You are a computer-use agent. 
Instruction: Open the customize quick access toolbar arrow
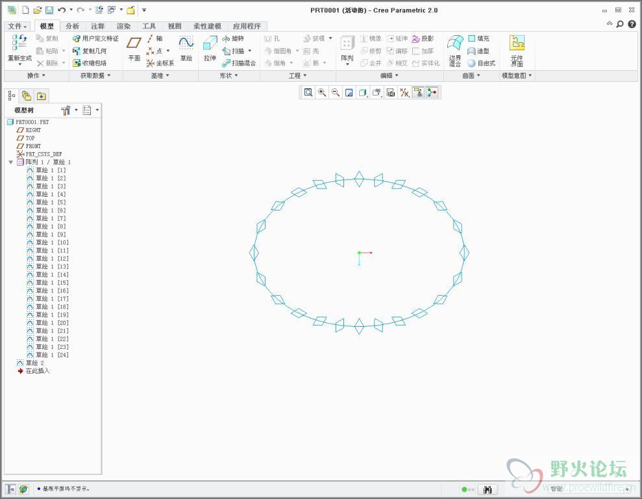(144, 10)
